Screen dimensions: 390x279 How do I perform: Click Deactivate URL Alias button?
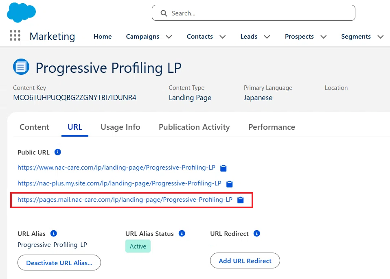[x=59, y=263]
